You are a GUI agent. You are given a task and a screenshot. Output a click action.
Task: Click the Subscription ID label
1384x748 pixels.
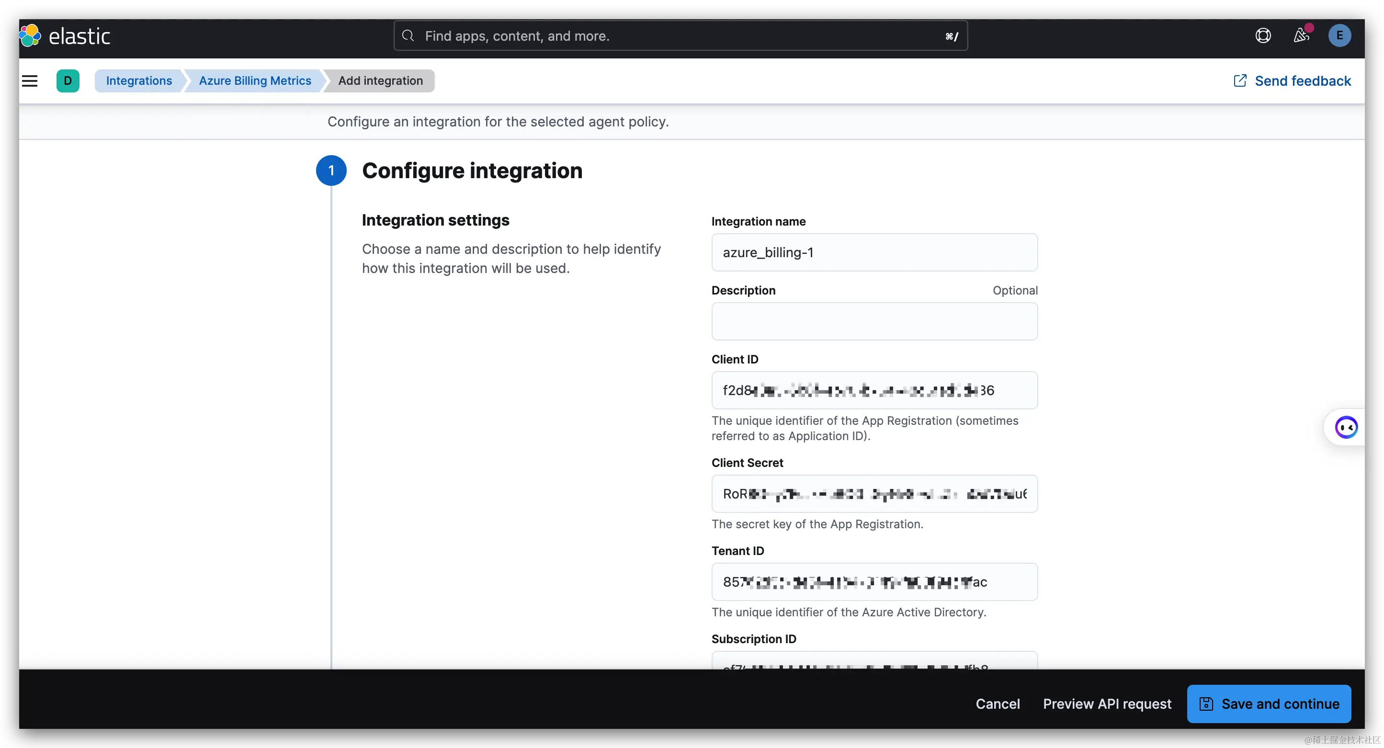(x=754, y=639)
